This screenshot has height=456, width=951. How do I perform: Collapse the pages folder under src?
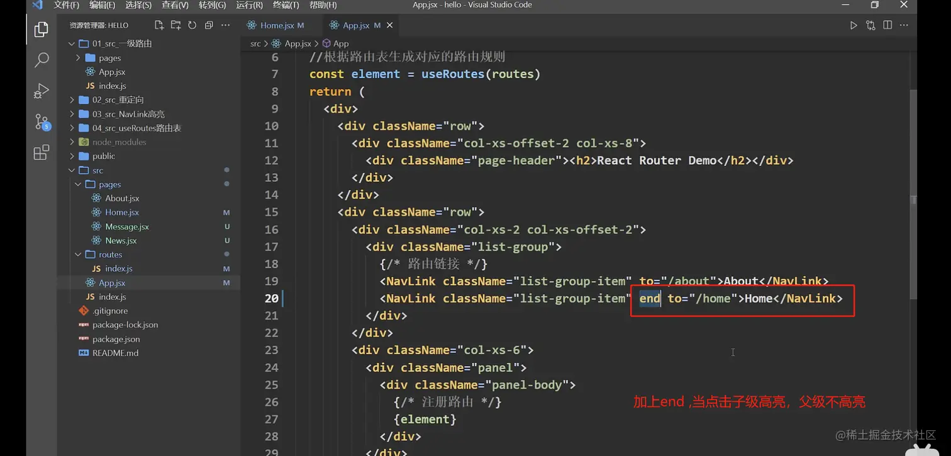pyautogui.click(x=78, y=184)
